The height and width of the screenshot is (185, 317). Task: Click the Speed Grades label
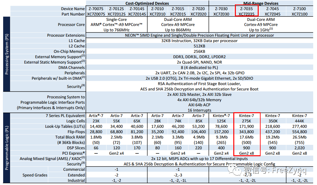[x=35, y=175]
